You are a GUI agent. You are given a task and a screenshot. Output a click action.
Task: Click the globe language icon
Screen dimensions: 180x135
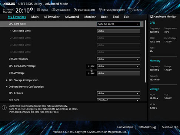coord(39,10)
